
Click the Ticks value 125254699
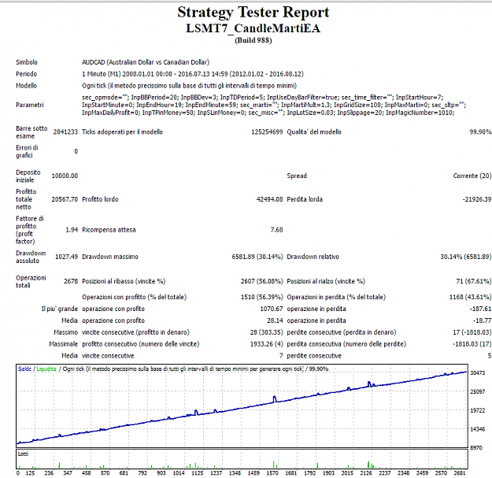point(267,132)
